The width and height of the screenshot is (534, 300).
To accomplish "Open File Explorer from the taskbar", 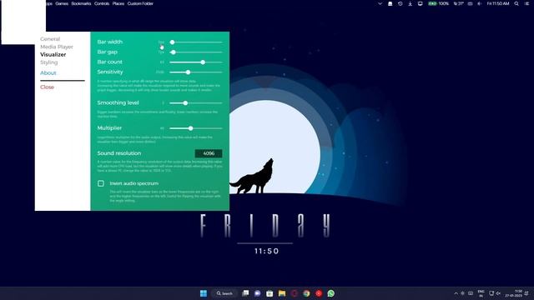I will [x=282, y=293].
